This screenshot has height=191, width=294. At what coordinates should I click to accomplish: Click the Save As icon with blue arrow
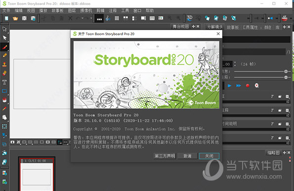[33, 18]
